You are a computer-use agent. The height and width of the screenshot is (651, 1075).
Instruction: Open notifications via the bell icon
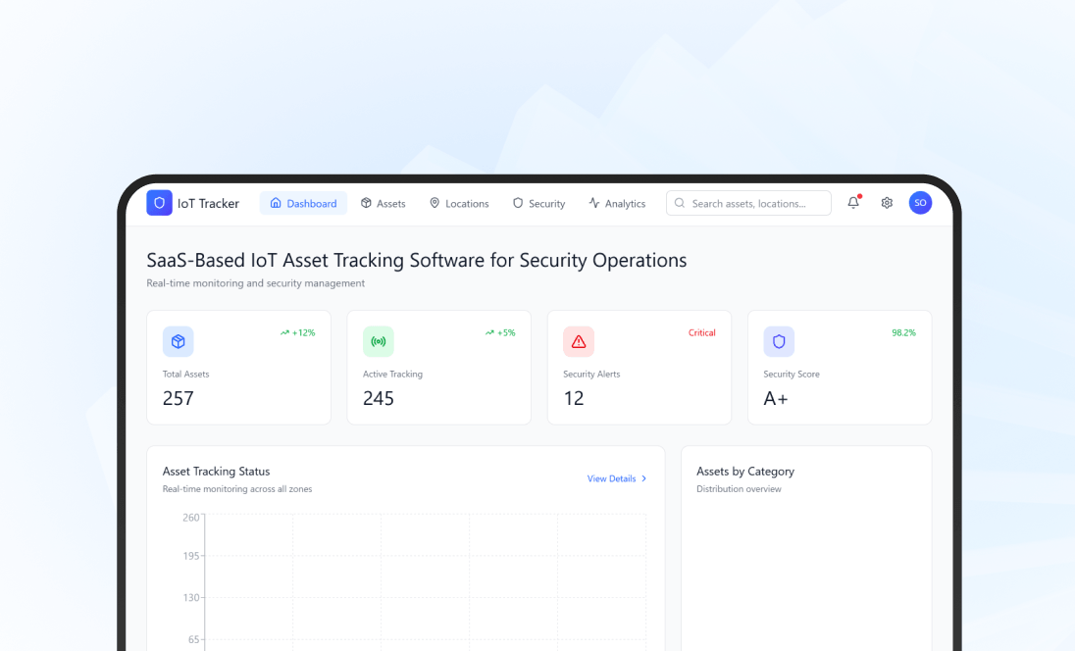pyautogui.click(x=852, y=203)
